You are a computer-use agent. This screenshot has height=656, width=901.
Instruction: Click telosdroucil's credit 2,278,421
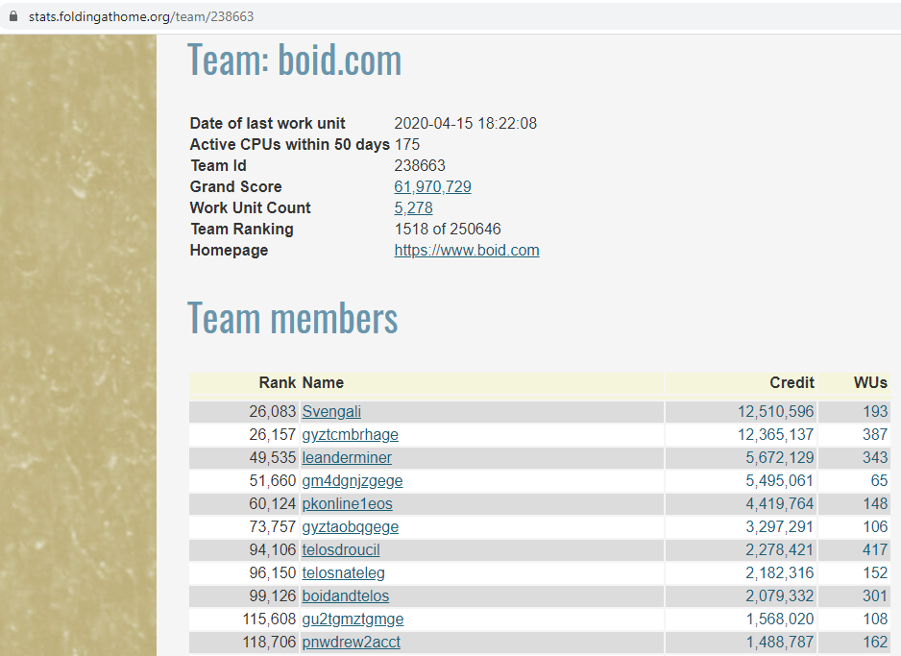(x=780, y=549)
